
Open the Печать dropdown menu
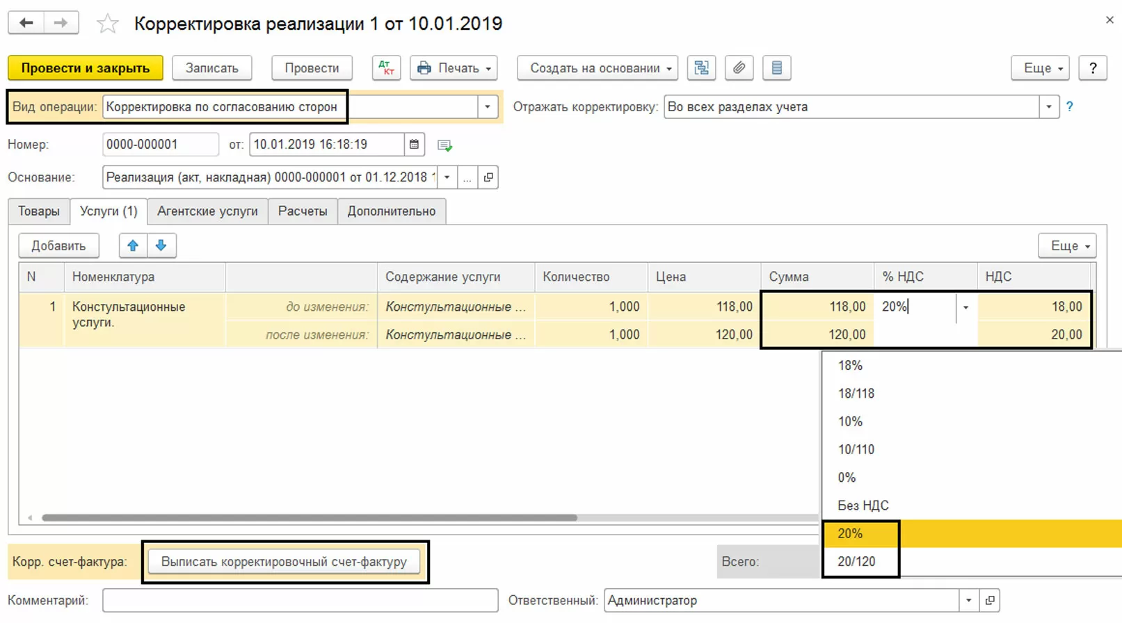pos(454,68)
